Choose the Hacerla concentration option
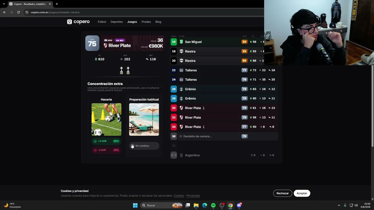 click(x=106, y=126)
